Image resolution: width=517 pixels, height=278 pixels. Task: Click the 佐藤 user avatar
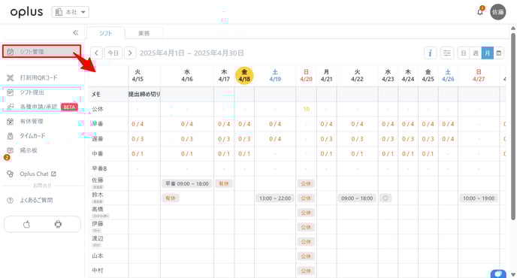[498, 12]
